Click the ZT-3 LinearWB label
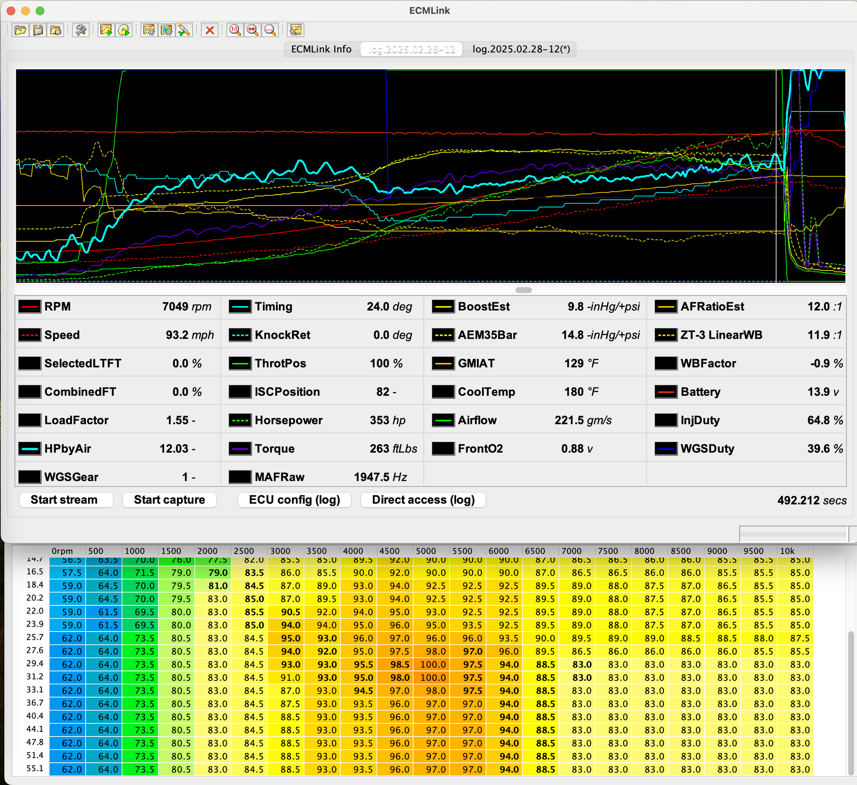This screenshot has width=857, height=785. pyautogui.click(x=722, y=335)
